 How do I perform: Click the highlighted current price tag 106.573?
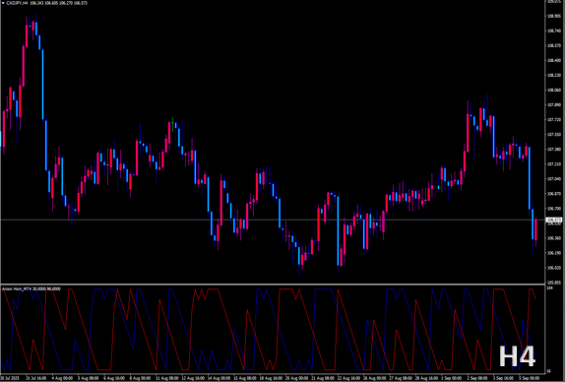pos(554,220)
